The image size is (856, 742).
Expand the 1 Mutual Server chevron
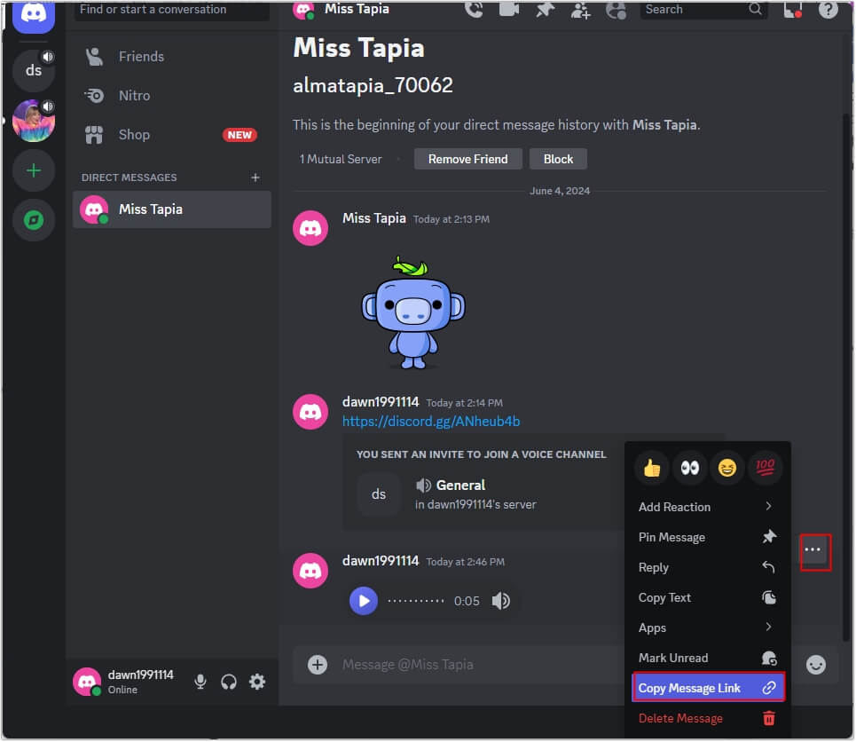click(399, 159)
